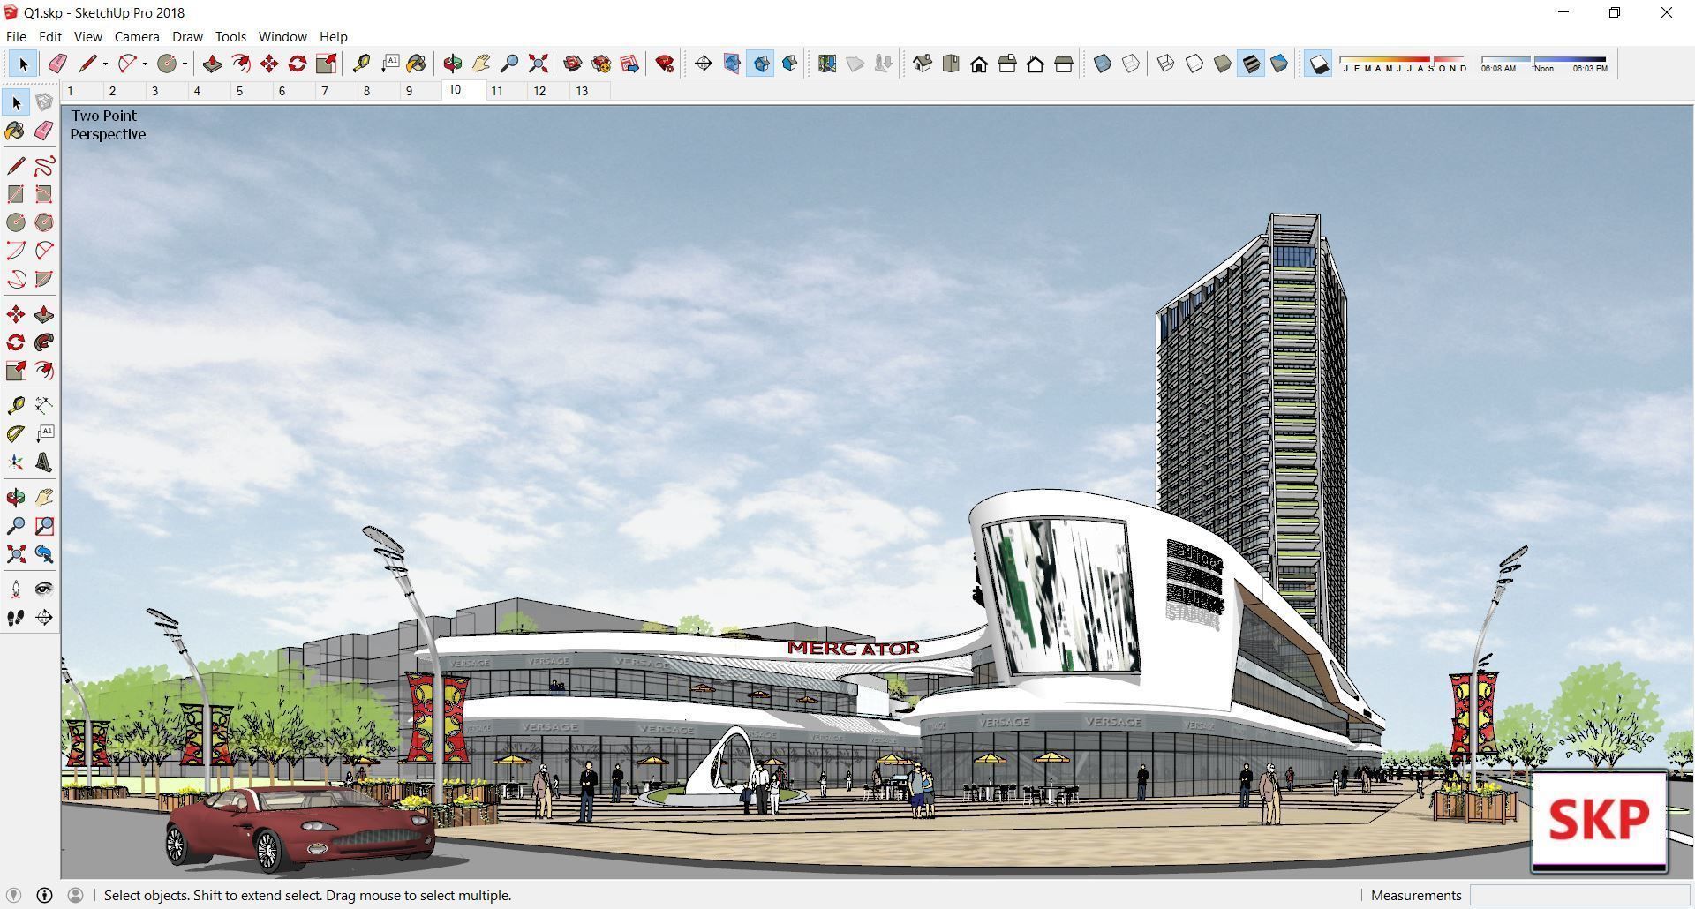
Task: Switch to Front view house icon
Action: point(979,64)
